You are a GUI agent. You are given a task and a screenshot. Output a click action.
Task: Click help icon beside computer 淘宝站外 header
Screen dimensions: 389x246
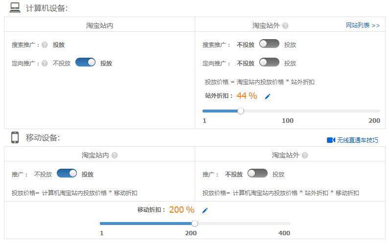[285, 26]
